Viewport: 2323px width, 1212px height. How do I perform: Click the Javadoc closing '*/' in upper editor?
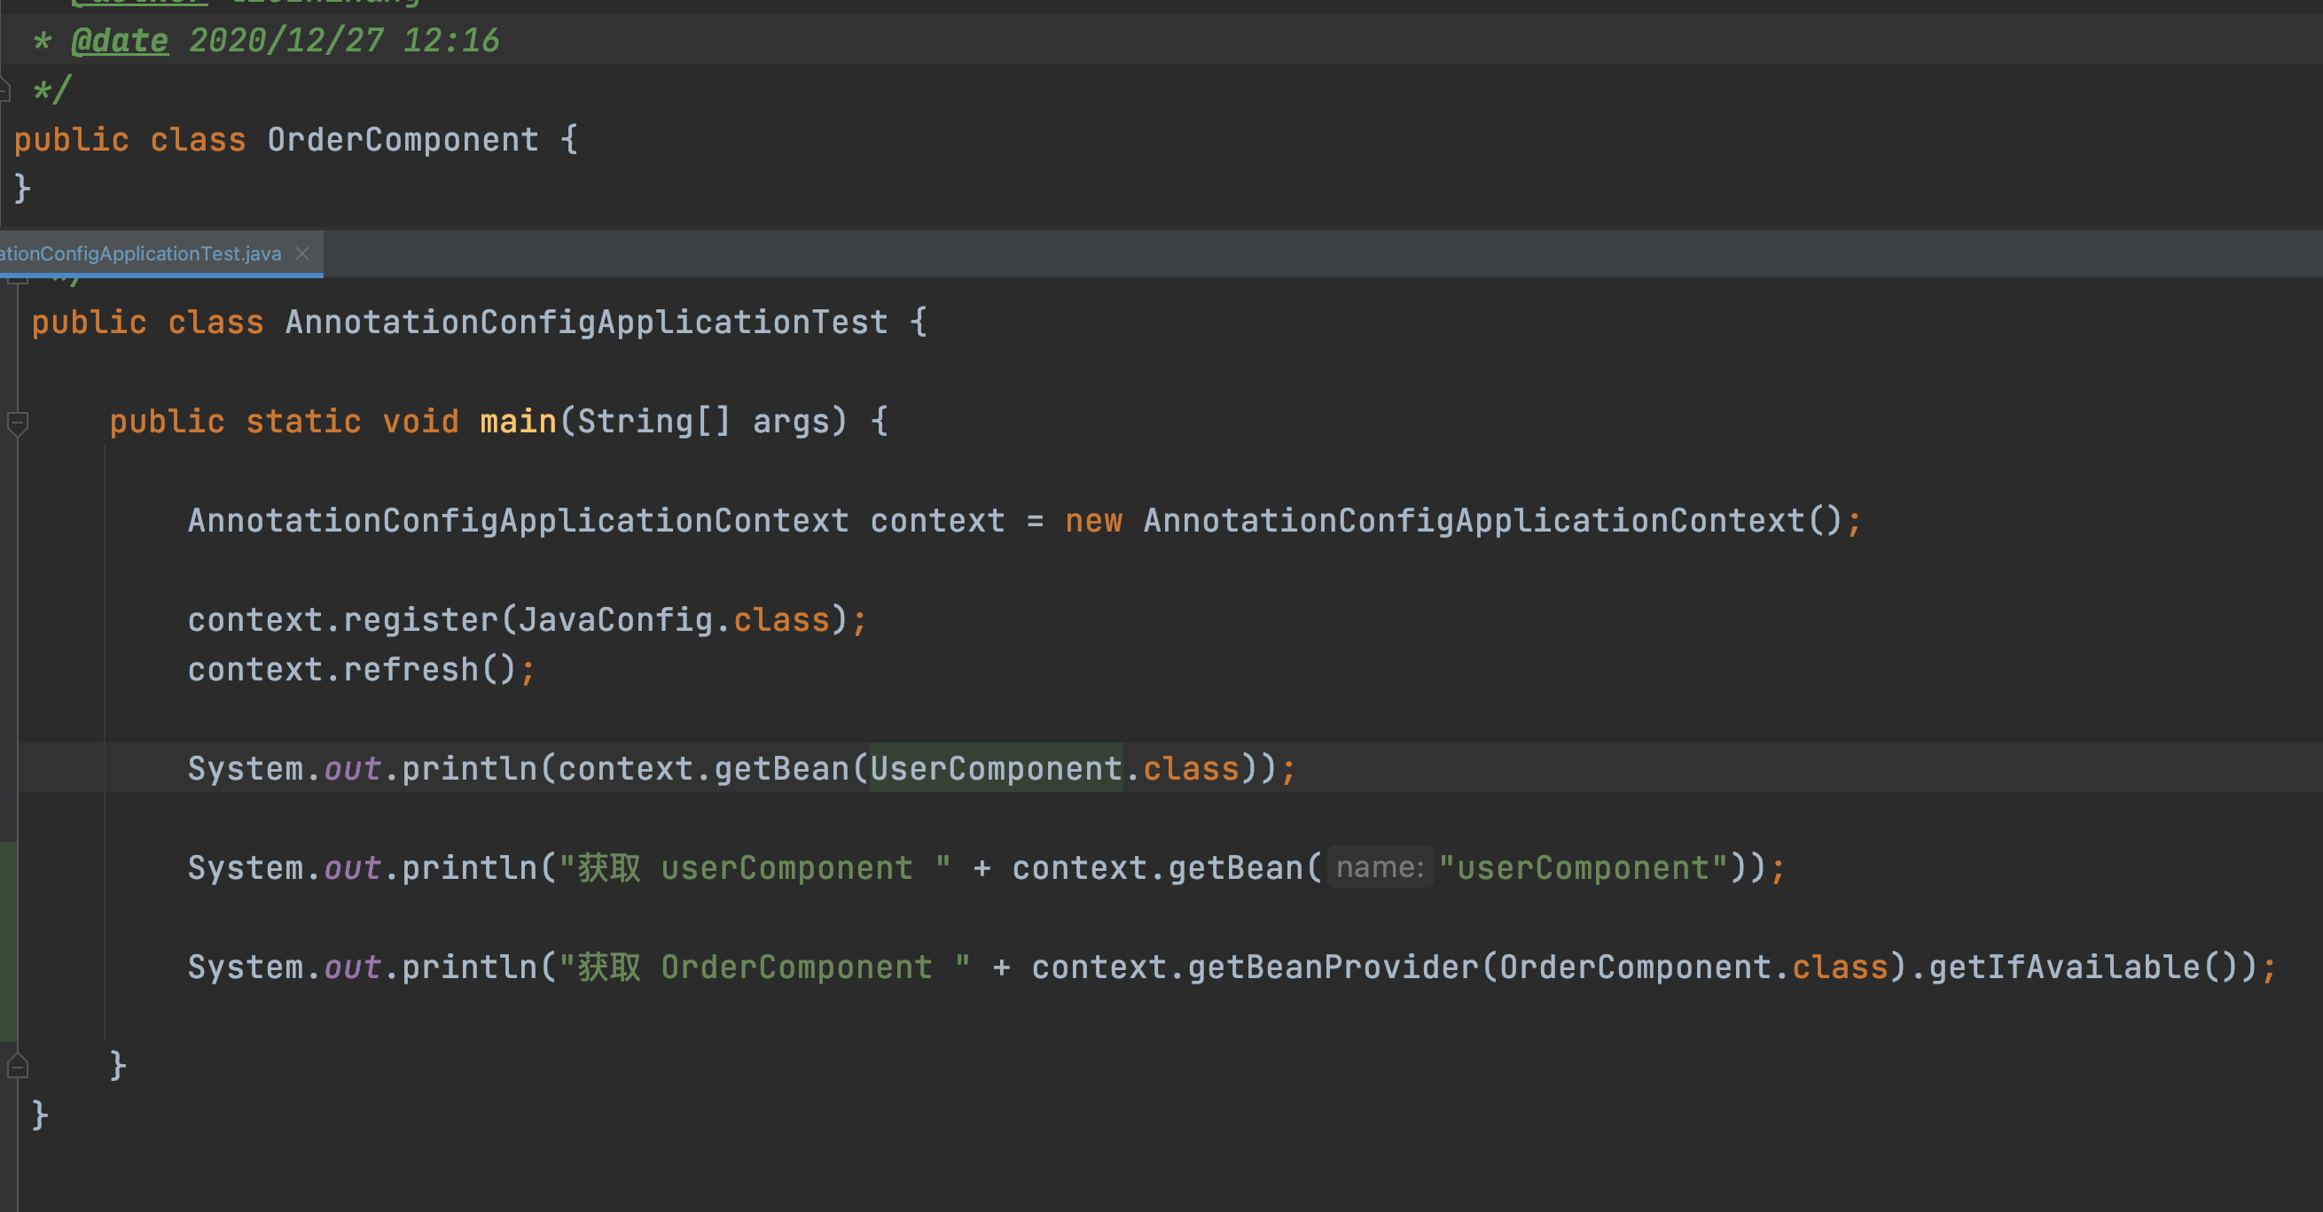point(51,90)
